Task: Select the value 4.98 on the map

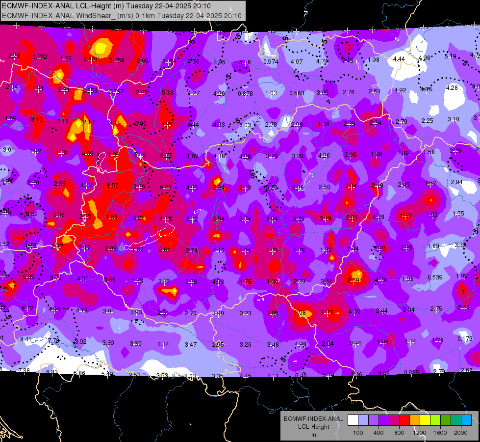Action: [300, 344]
